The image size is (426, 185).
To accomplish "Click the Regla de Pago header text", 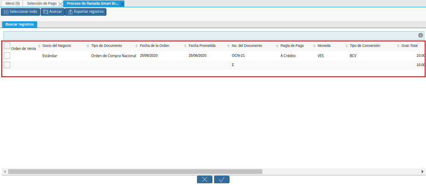I will tap(292, 46).
